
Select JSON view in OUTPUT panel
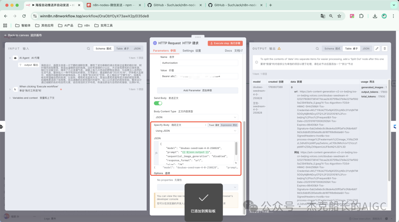point(366,49)
